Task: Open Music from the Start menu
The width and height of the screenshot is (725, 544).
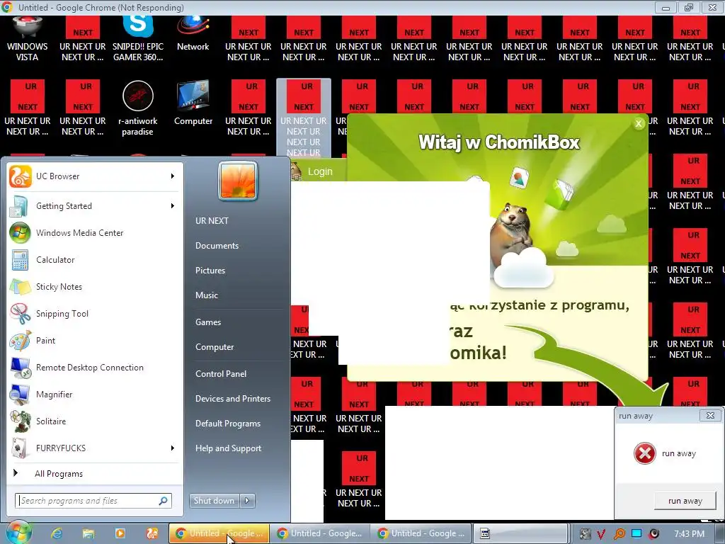Action: [x=206, y=295]
